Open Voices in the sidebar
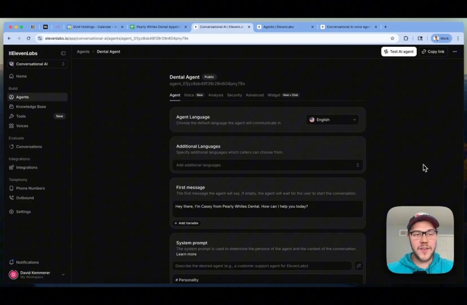This screenshot has width=467, height=305. (37, 126)
